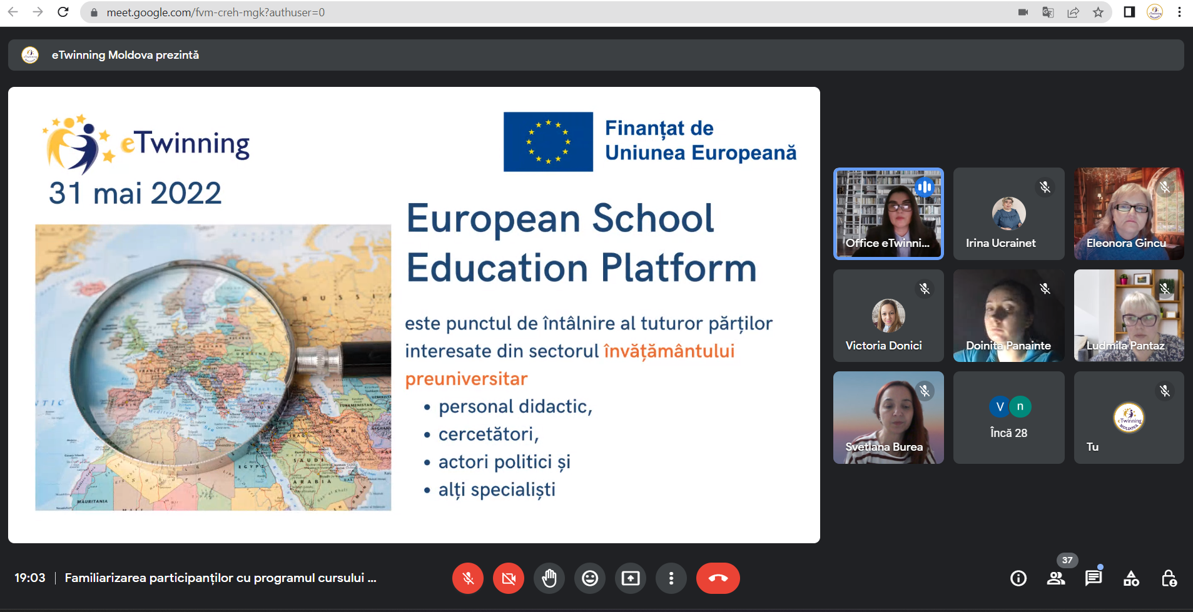This screenshot has height=612, width=1193.
Task: Click muted mic icon on Ludmila Pantaz
Action: [1165, 289]
